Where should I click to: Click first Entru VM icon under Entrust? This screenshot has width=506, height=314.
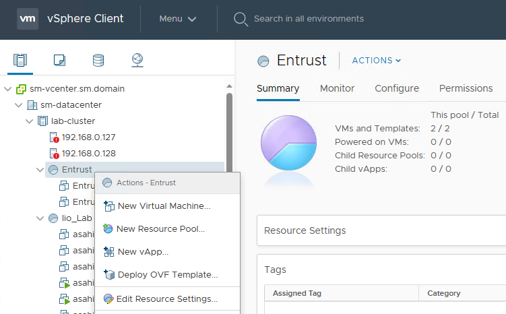coord(64,186)
